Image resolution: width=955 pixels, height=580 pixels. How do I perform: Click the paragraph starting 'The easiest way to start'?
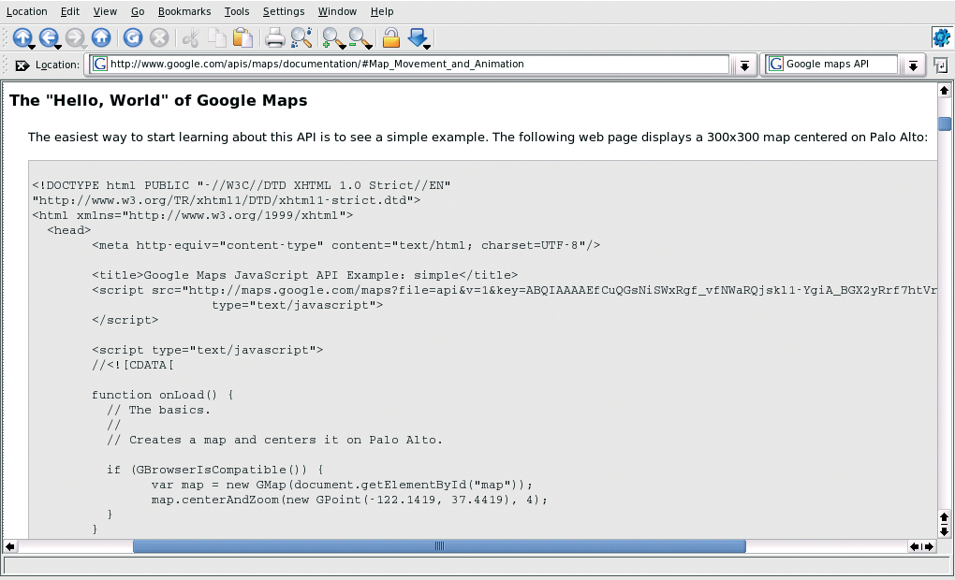point(477,137)
